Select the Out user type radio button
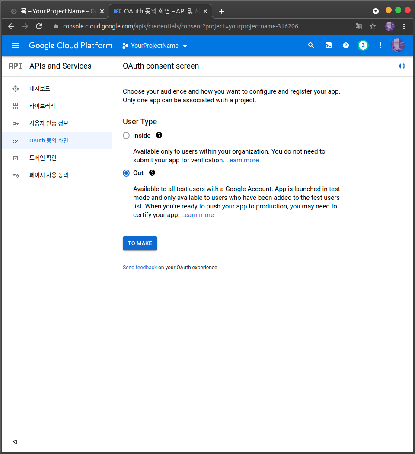The image size is (415, 454). [126, 173]
